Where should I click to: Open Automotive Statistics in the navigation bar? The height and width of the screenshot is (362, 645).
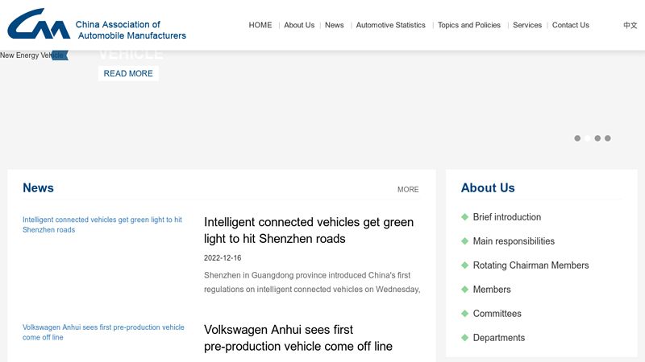pyautogui.click(x=390, y=25)
